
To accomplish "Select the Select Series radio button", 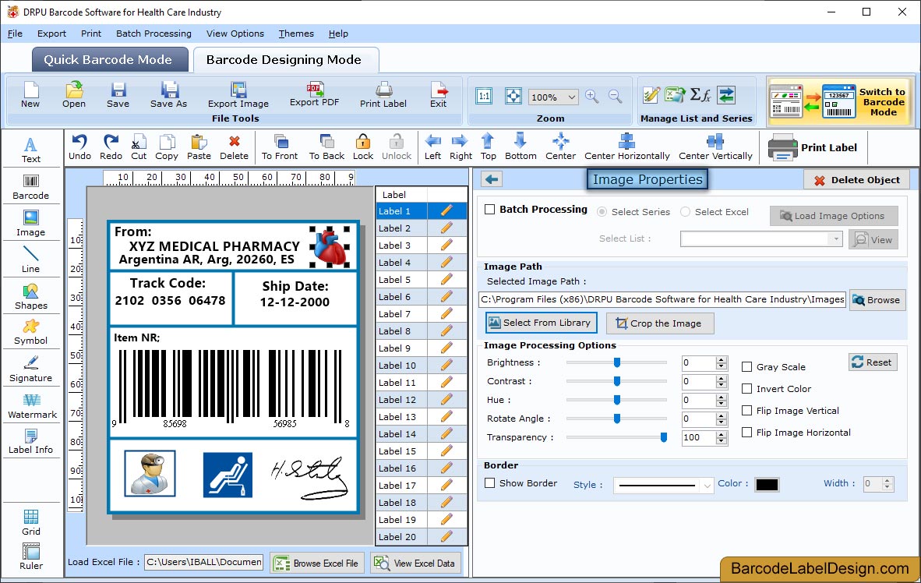I will (x=602, y=211).
